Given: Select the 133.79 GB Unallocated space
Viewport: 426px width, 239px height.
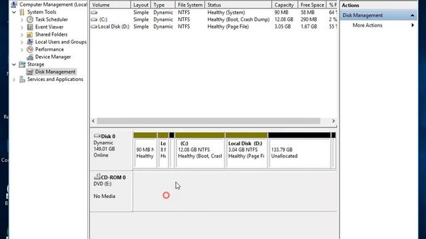Looking at the screenshot, I should pos(300,151).
